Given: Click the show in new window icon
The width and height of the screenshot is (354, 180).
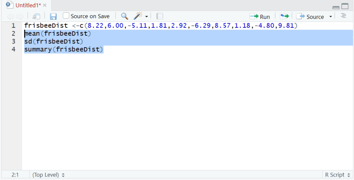Looking at the screenshot, I should point(36,16).
